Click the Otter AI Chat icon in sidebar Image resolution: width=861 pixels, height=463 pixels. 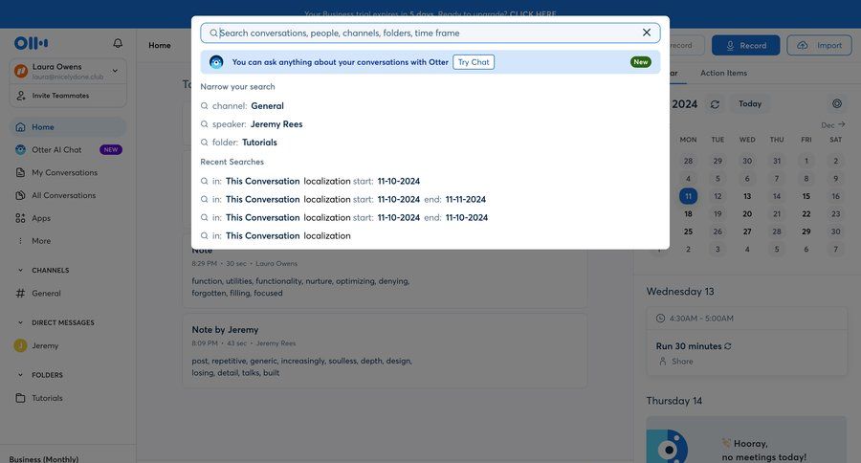(20, 149)
